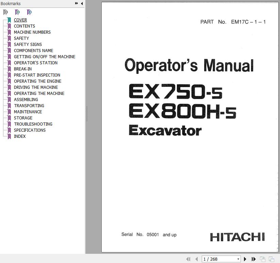Click the Operator's Manual title on page

[189, 66]
